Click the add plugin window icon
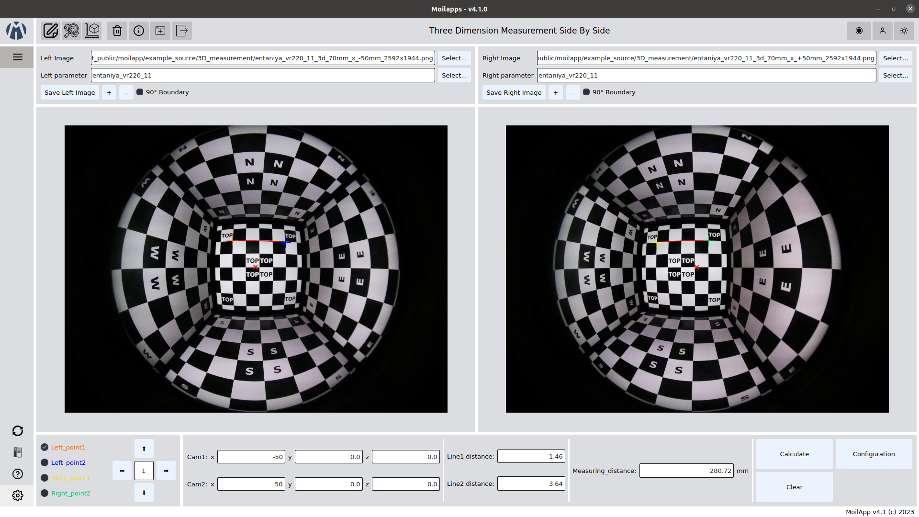Viewport: 919px width, 517px height. (x=160, y=31)
